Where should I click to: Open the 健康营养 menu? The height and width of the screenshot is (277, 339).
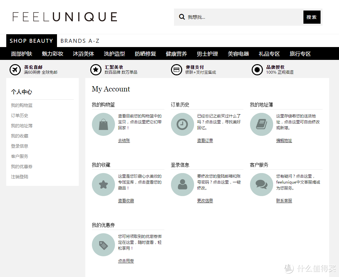(x=177, y=54)
